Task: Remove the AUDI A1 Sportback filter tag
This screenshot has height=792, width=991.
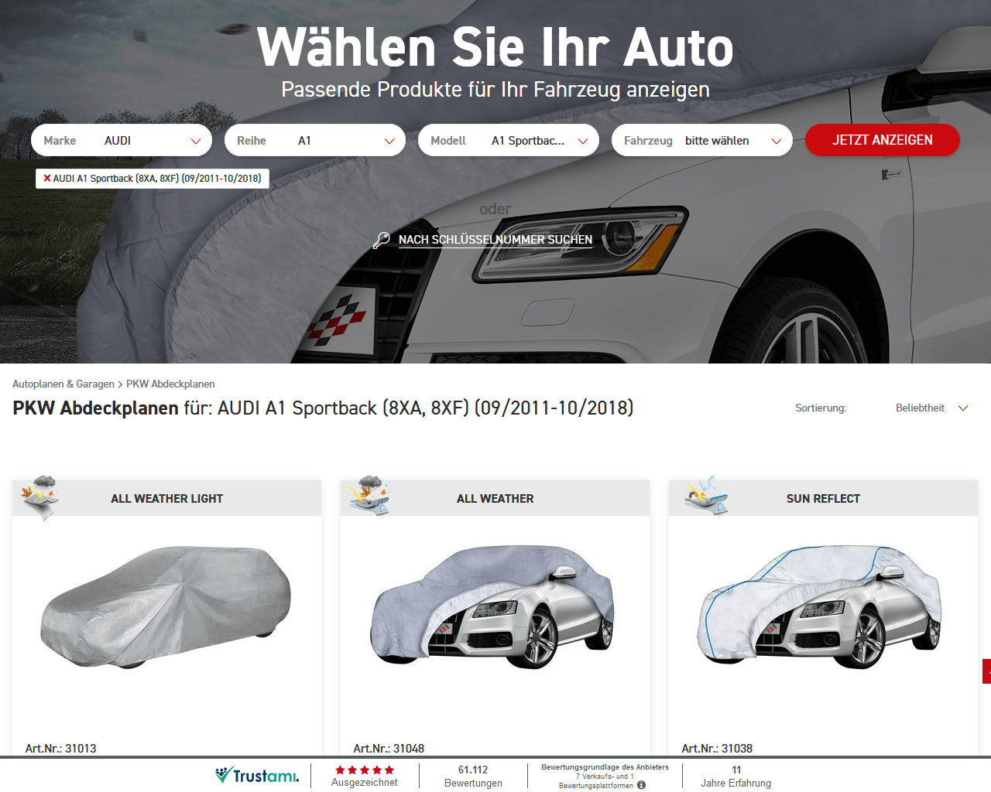Action: pos(47,178)
